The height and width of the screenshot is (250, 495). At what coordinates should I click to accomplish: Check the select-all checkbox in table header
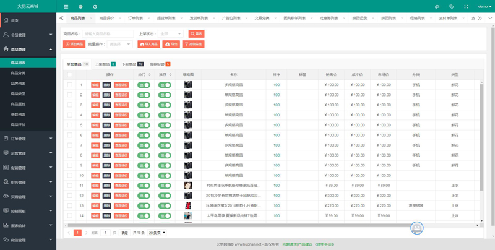pyautogui.click(x=70, y=75)
